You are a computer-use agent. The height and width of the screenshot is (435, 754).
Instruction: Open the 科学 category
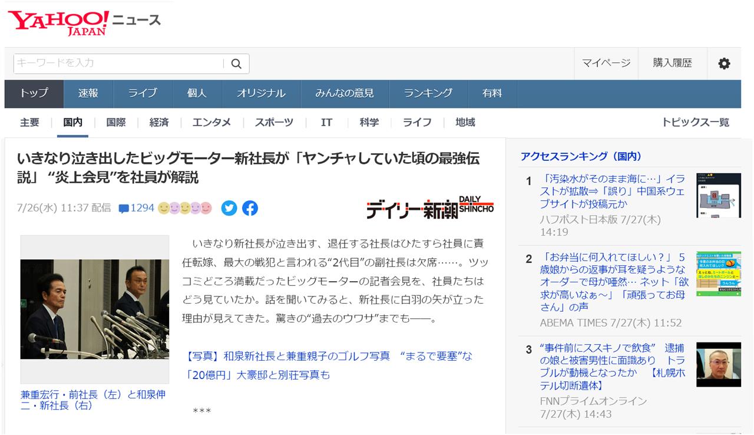pos(369,123)
